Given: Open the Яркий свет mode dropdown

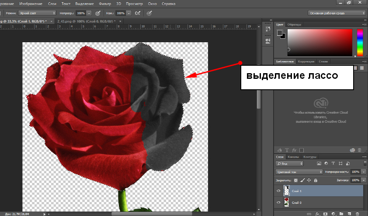Looking at the screenshot, I should (37, 13).
